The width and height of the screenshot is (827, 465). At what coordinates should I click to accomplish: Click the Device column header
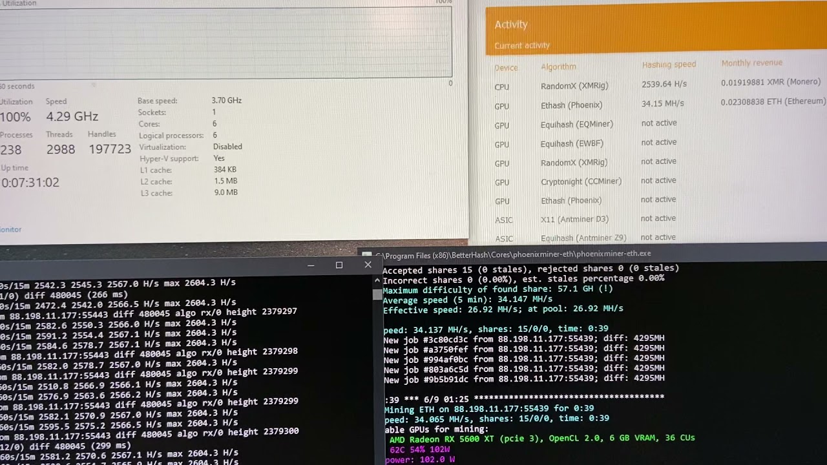(506, 68)
